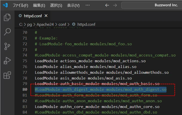The width and height of the screenshot is (182, 115).
Task: Click line number 79 in gutter
Action: click(25, 84)
